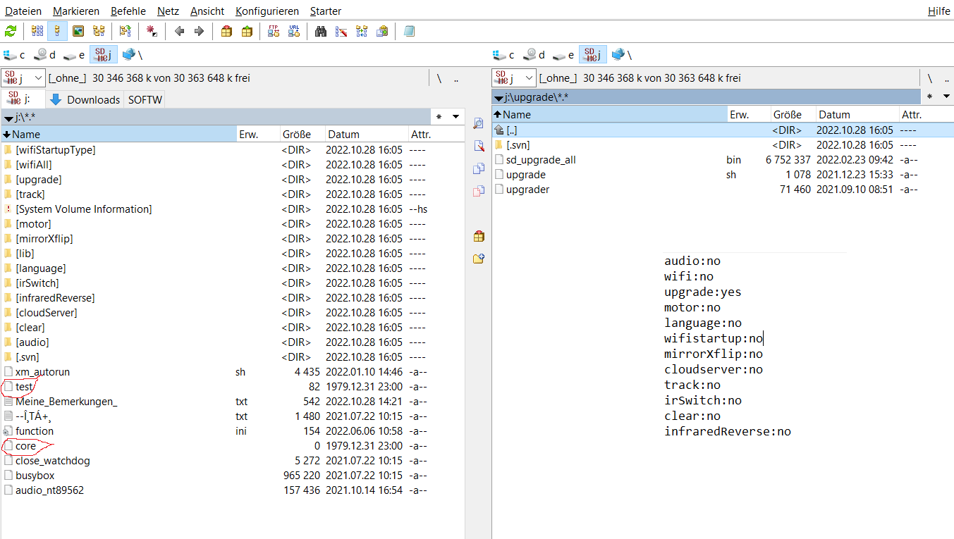Click the swap panels tree icon
The width and height of the screenshot is (954, 539).
click(x=125, y=31)
